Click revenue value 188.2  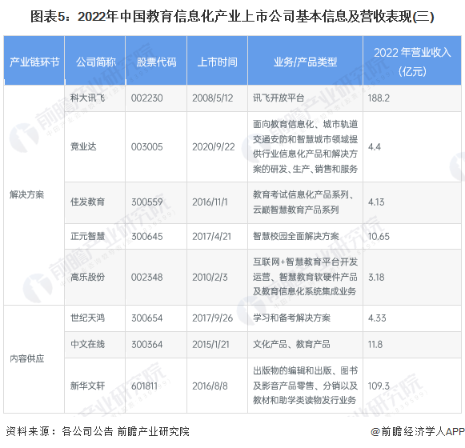(379, 98)
